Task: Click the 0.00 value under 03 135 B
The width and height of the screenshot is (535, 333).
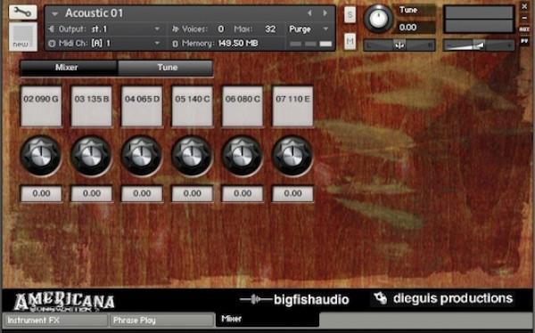Action: [92, 193]
